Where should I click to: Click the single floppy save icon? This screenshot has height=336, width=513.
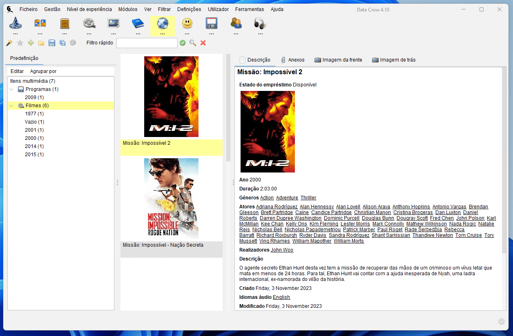tap(52, 43)
